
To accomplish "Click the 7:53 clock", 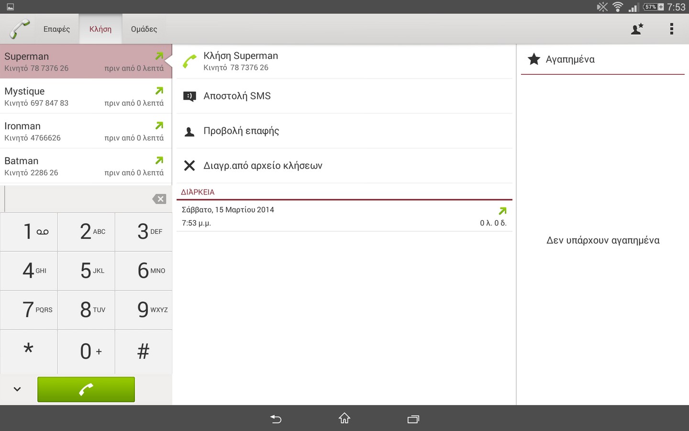I will 677,7.
